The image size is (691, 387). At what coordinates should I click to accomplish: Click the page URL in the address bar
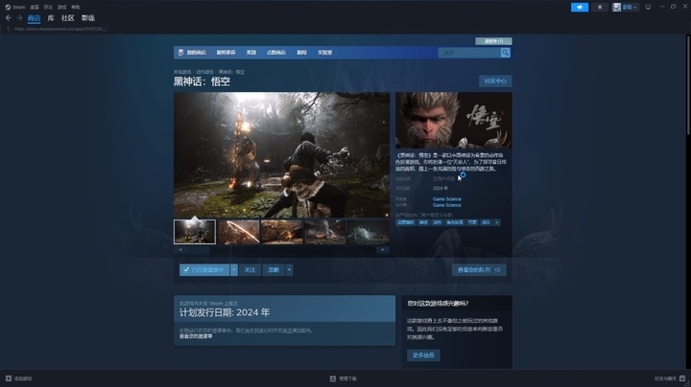[x=60, y=29]
